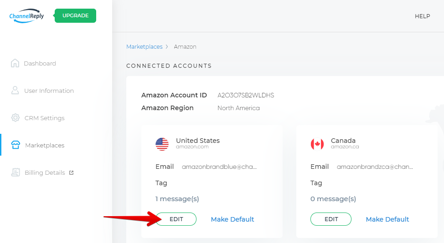Make the Canada marketplace default

point(387,219)
